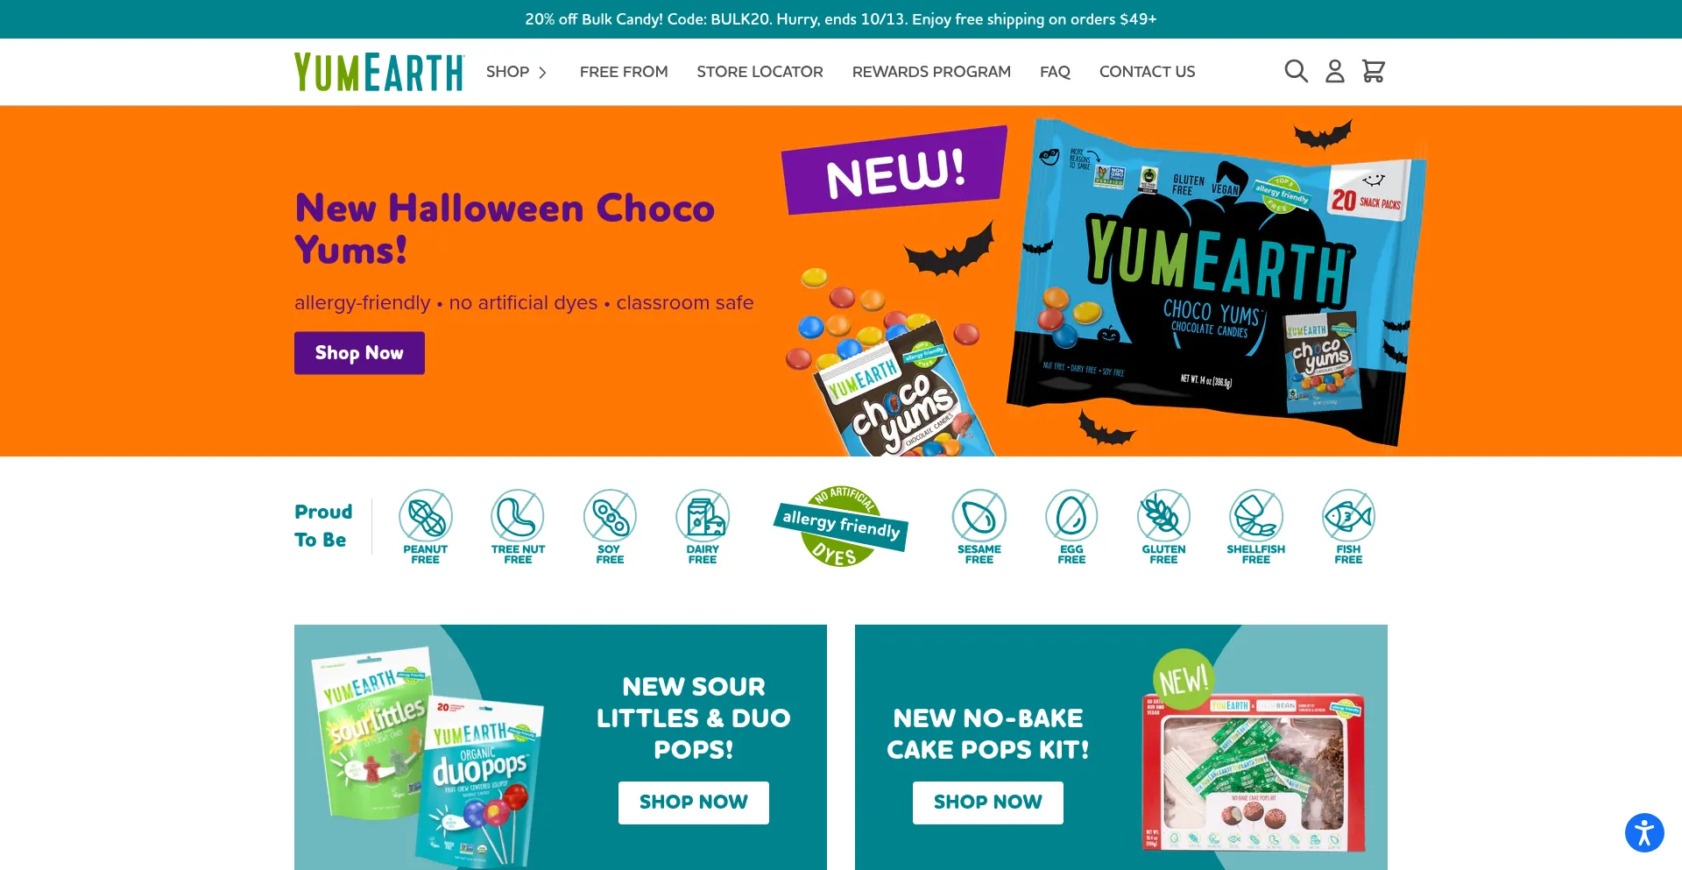Click the purple Shop Now button
The image size is (1682, 870).
[359, 353]
